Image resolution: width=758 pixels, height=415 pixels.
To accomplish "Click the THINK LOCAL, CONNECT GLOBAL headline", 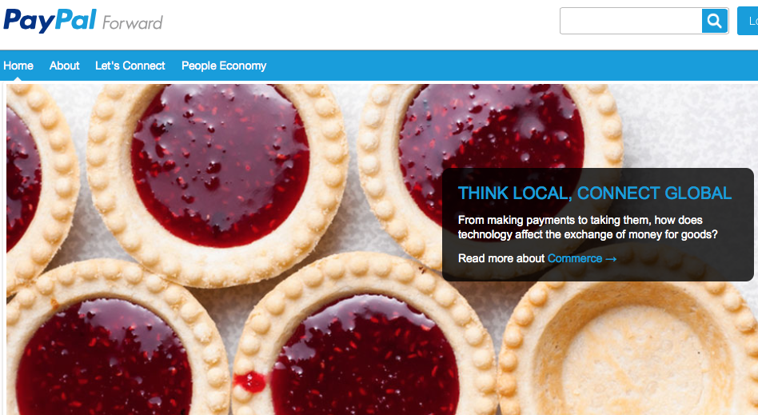I will [x=595, y=193].
